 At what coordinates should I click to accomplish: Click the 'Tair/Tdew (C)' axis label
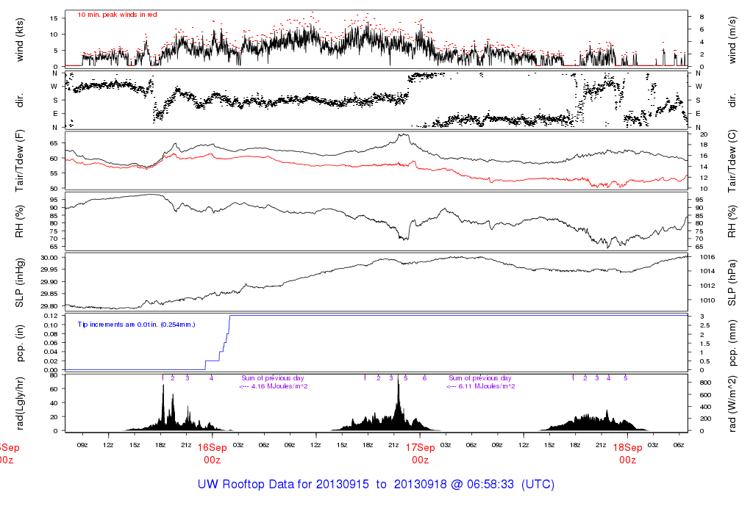[732, 161]
